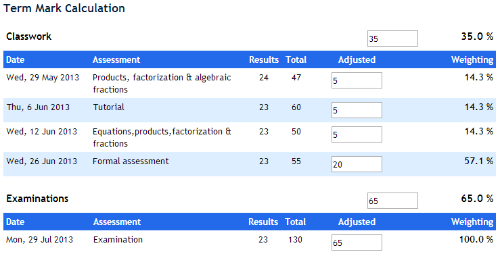Click the Examinations section heading
This screenshot has height=254, width=500.
[x=37, y=199]
